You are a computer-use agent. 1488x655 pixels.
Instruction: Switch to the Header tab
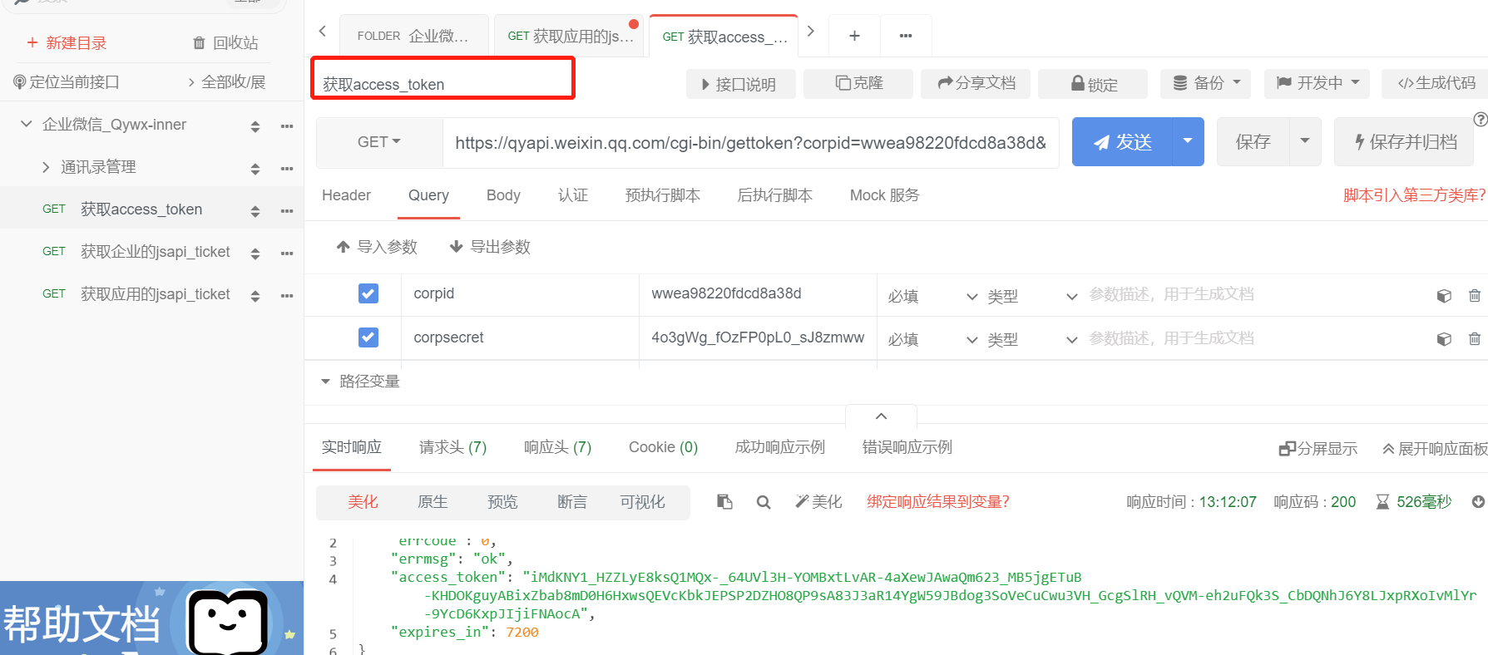(x=346, y=195)
